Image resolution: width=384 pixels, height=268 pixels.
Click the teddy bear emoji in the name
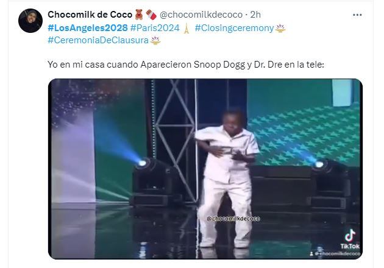(139, 15)
